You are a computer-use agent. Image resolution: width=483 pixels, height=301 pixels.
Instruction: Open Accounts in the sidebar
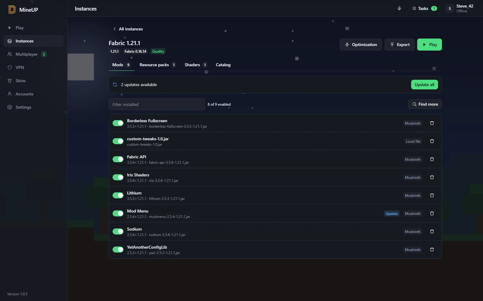[x=34, y=94]
